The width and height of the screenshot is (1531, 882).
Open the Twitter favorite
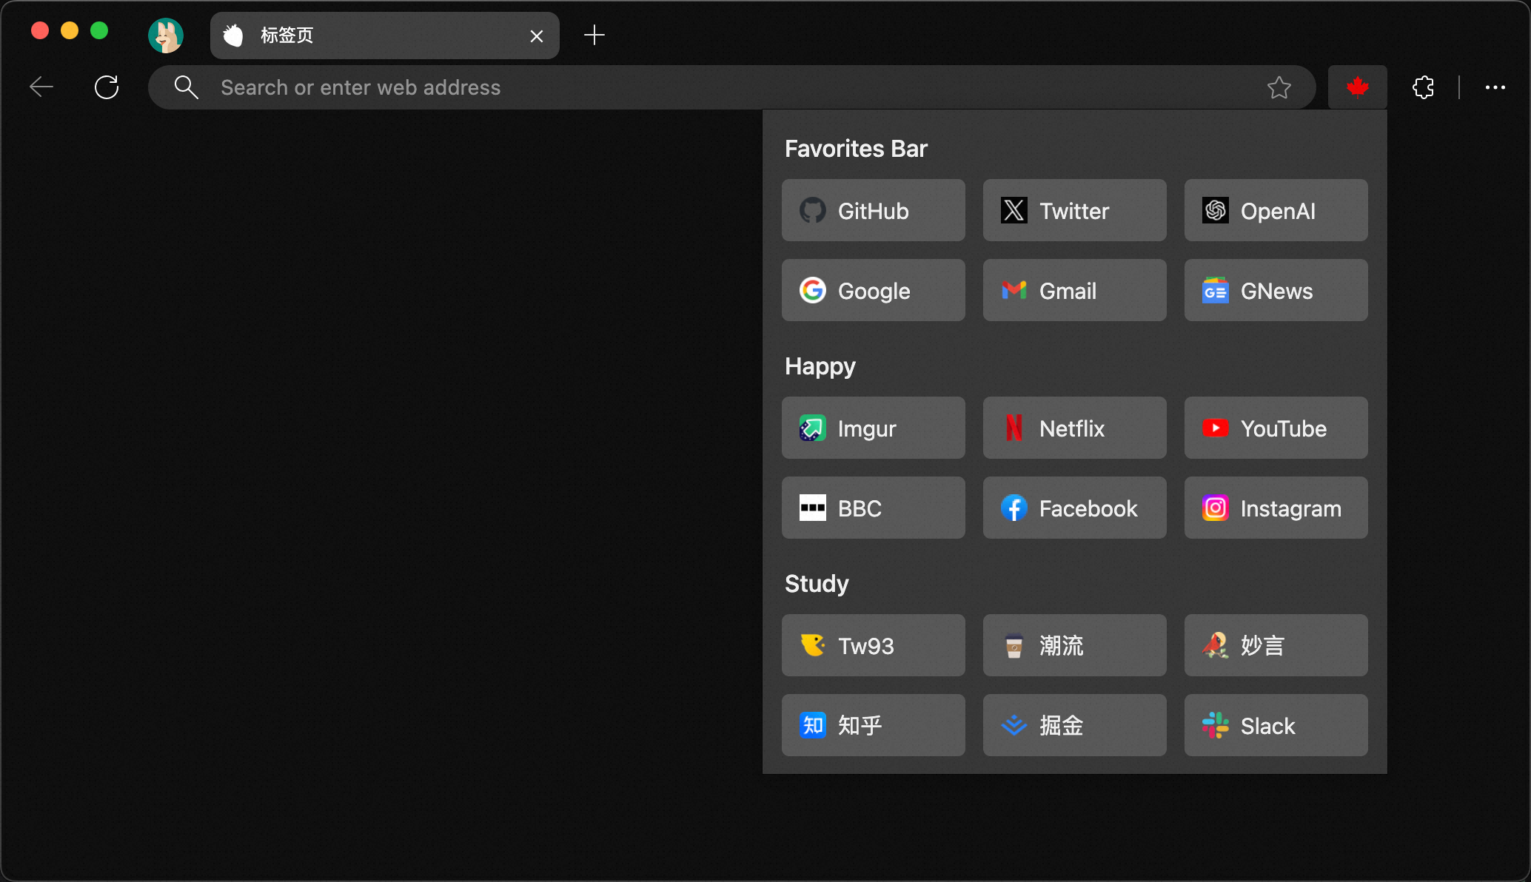[1074, 210]
